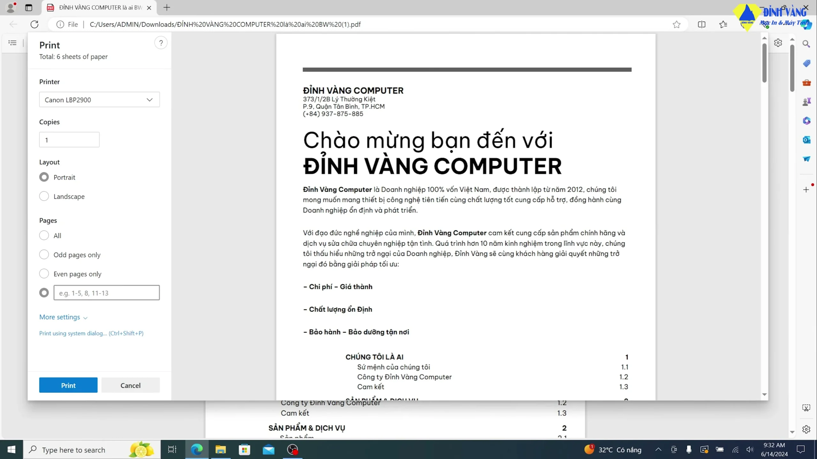This screenshot has height=459, width=817.
Task: Open sidebar Tools briefcase icon
Action: point(806,83)
